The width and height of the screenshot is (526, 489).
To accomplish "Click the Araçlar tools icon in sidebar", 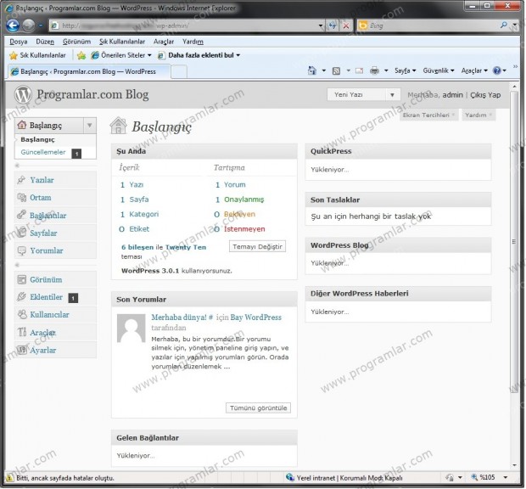I will click(x=22, y=332).
